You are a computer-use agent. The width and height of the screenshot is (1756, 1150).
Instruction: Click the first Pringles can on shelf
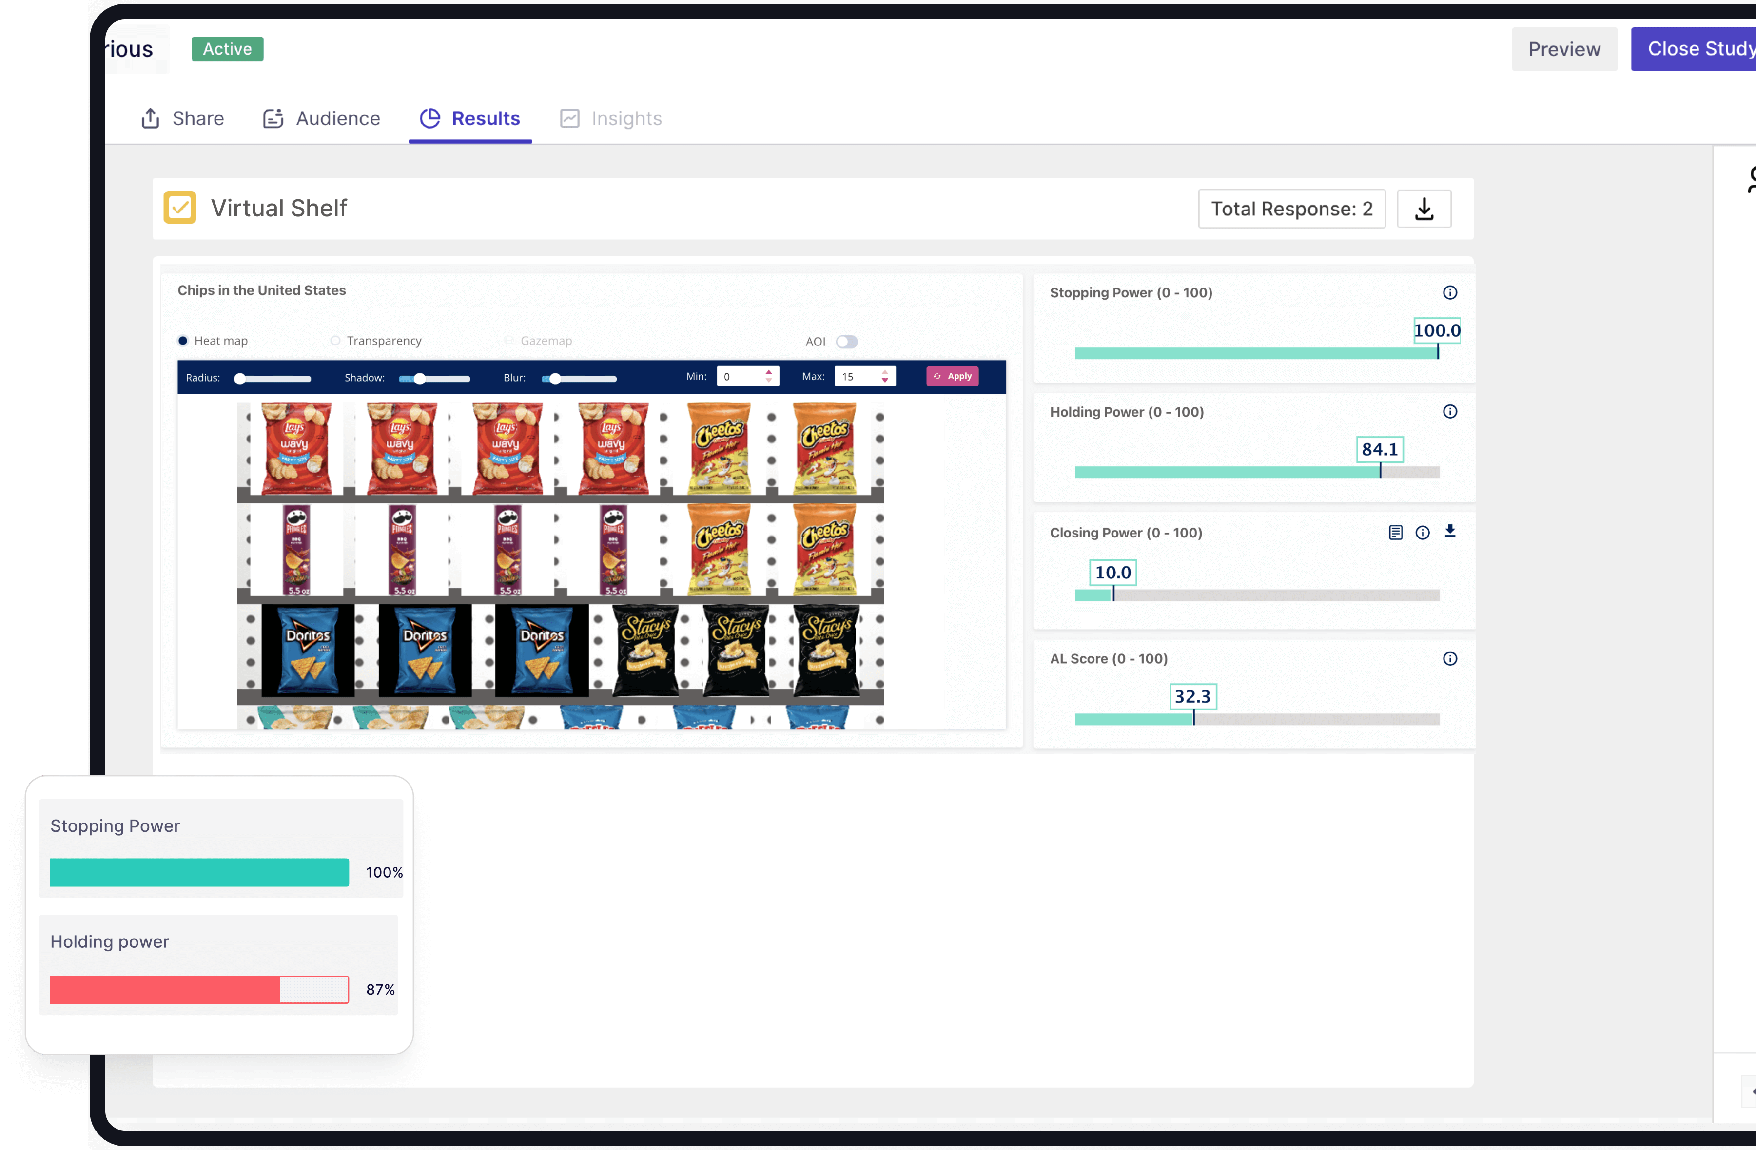(296, 550)
